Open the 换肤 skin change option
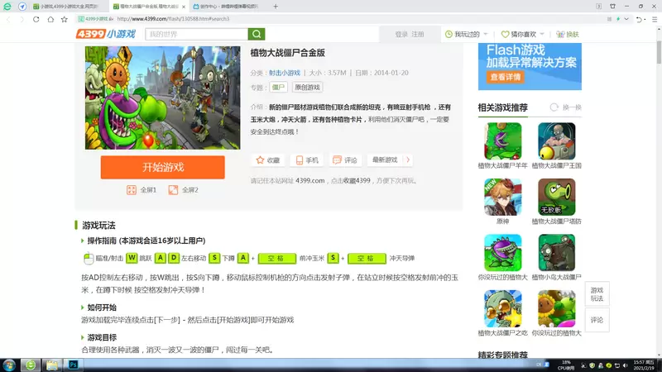662x372 pixels. (568, 34)
